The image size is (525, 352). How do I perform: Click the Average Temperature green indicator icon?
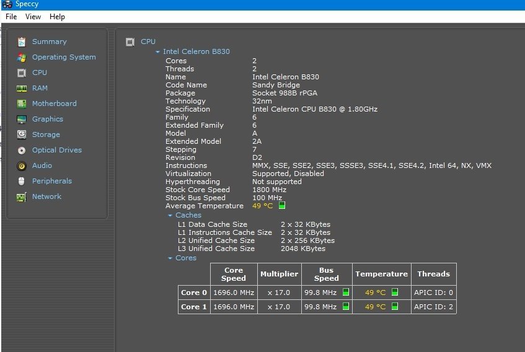[x=282, y=206]
